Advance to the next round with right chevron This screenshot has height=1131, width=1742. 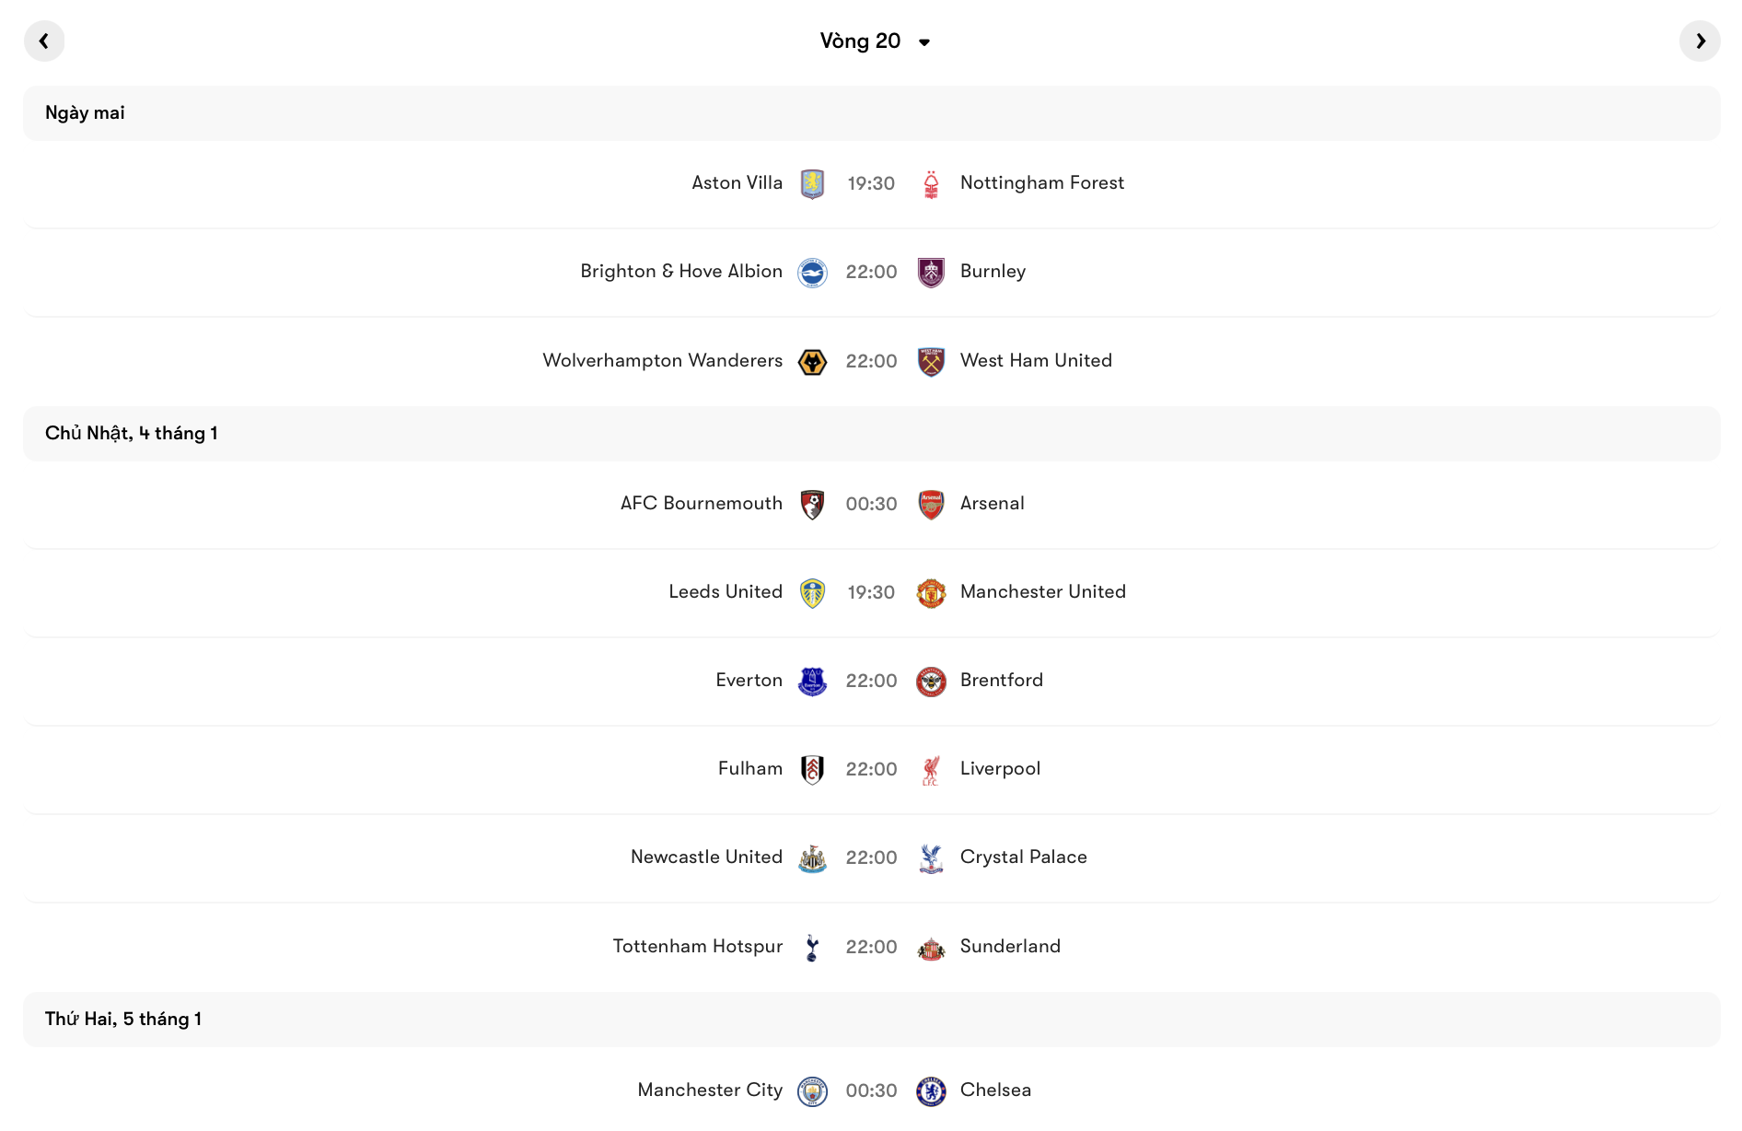[x=1699, y=41]
